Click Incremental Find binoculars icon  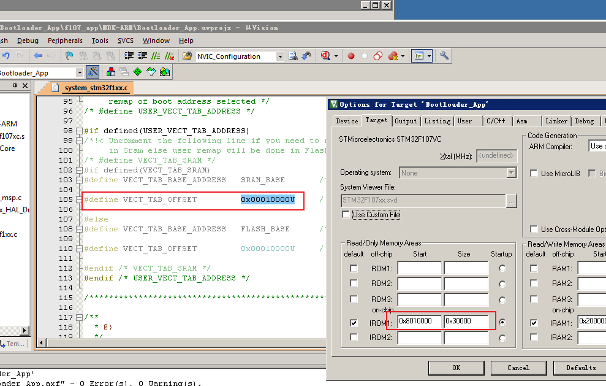point(306,56)
